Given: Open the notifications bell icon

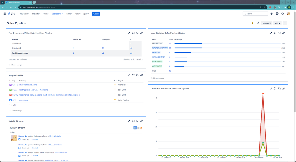Looking at the screenshot, I should 271,14.
